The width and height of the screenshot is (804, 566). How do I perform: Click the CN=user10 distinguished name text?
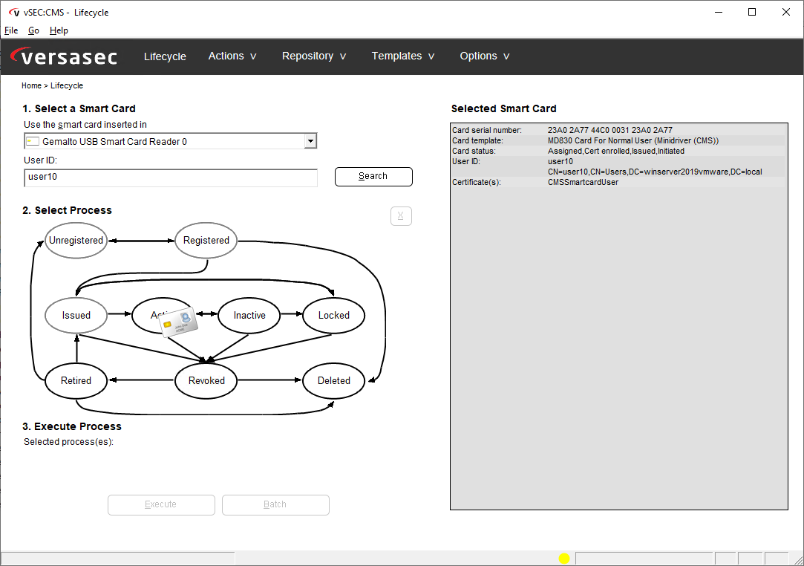coord(655,172)
